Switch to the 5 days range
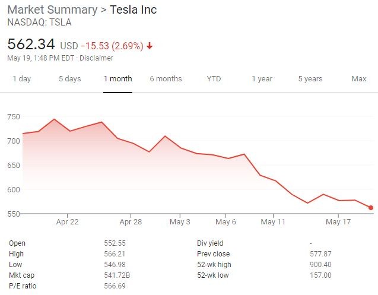Viewport: 378px width, 295px height. 69,79
